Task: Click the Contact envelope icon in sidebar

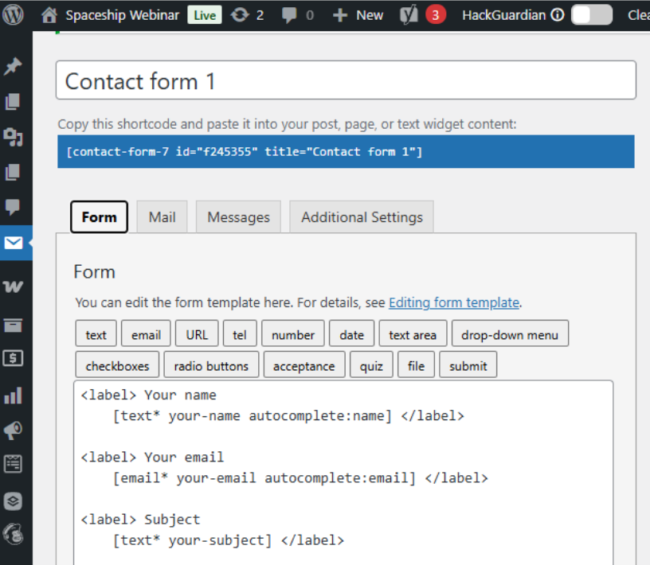Action: 14,243
